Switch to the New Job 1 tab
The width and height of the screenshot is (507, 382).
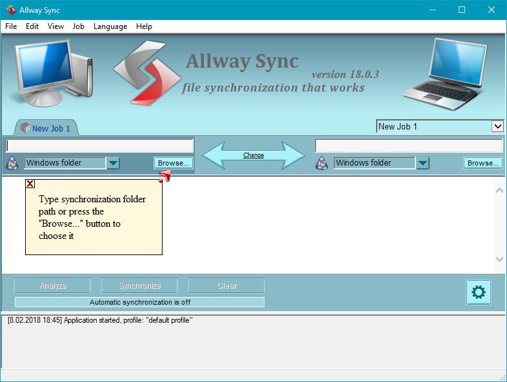(x=46, y=128)
